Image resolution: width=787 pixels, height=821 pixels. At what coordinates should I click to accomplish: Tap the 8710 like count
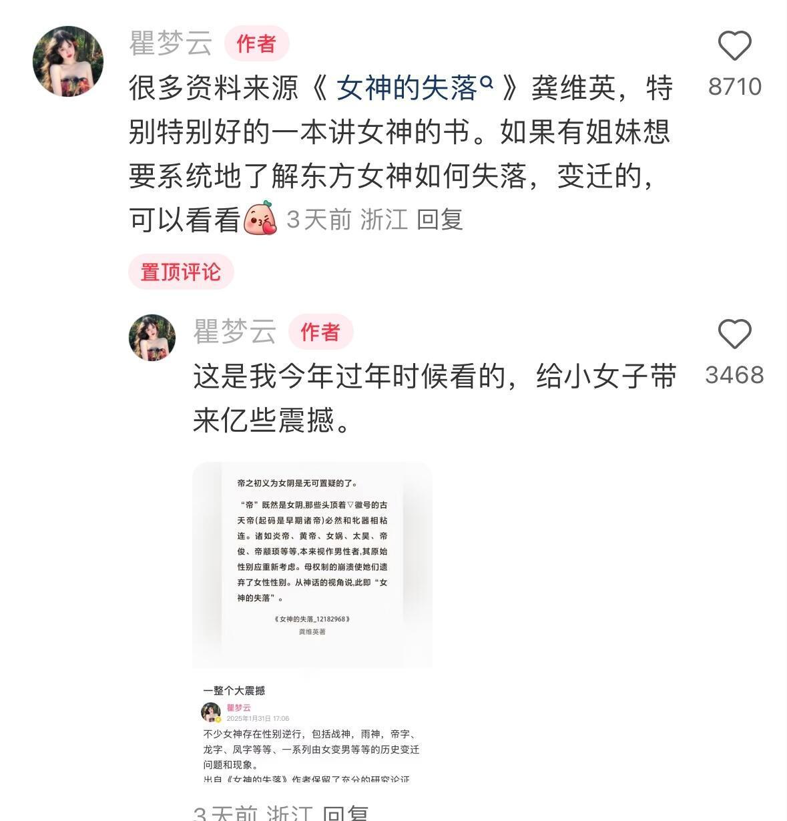[x=735, y=87]
